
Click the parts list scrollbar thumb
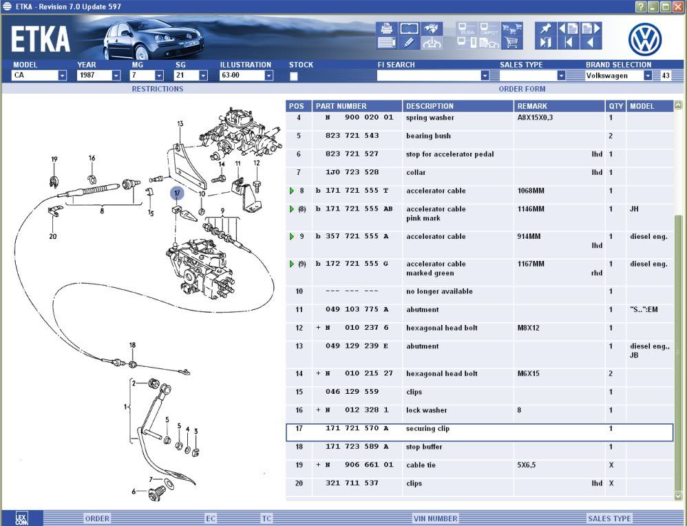pos(678,352)
